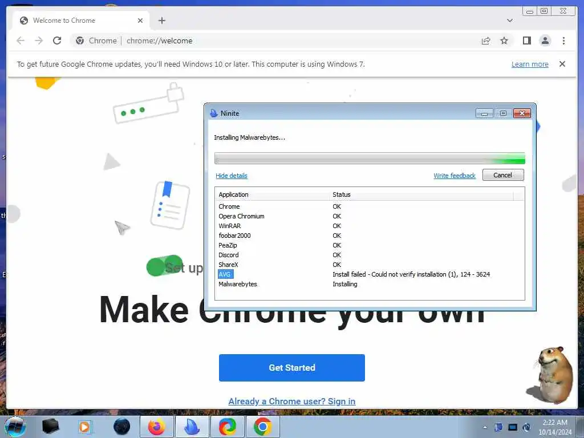
Task: Bookmark this page with the star icon
Action: click(x=504, y=40)
